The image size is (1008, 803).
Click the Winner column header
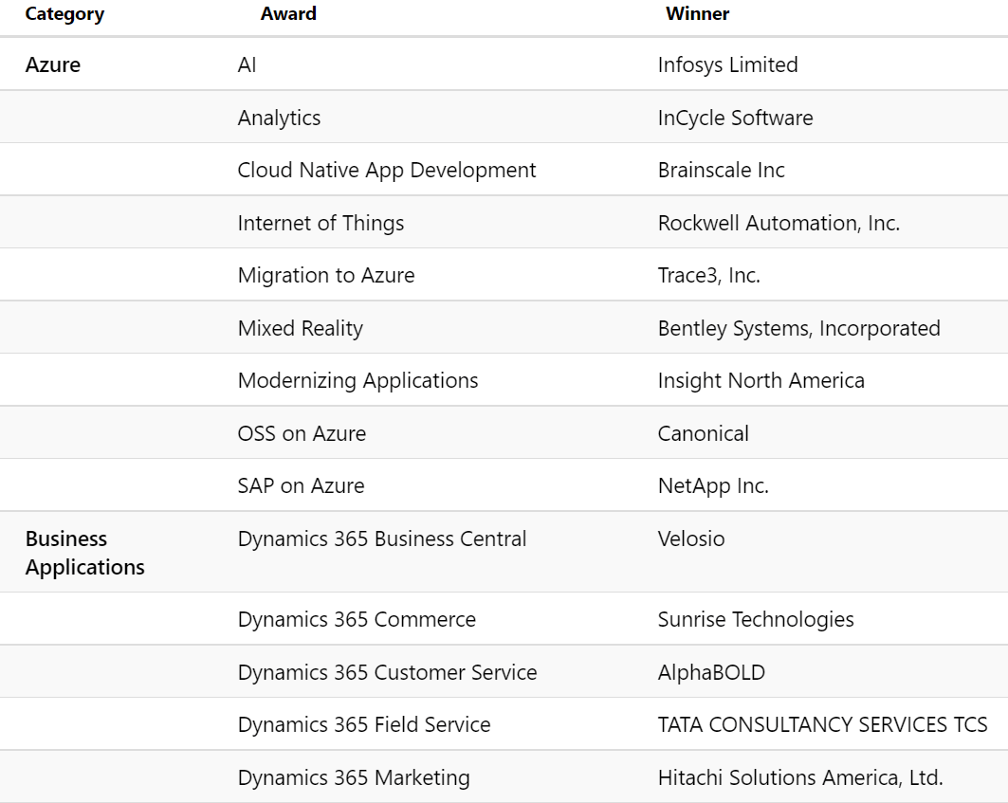pos(698,13)
